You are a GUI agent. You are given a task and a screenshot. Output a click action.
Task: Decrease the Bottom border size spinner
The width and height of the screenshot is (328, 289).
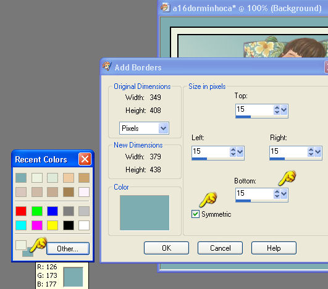click(x=277, y=196)
